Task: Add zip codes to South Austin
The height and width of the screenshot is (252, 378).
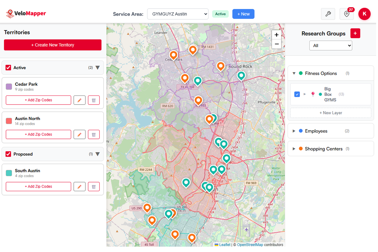Action: [38, 186]
